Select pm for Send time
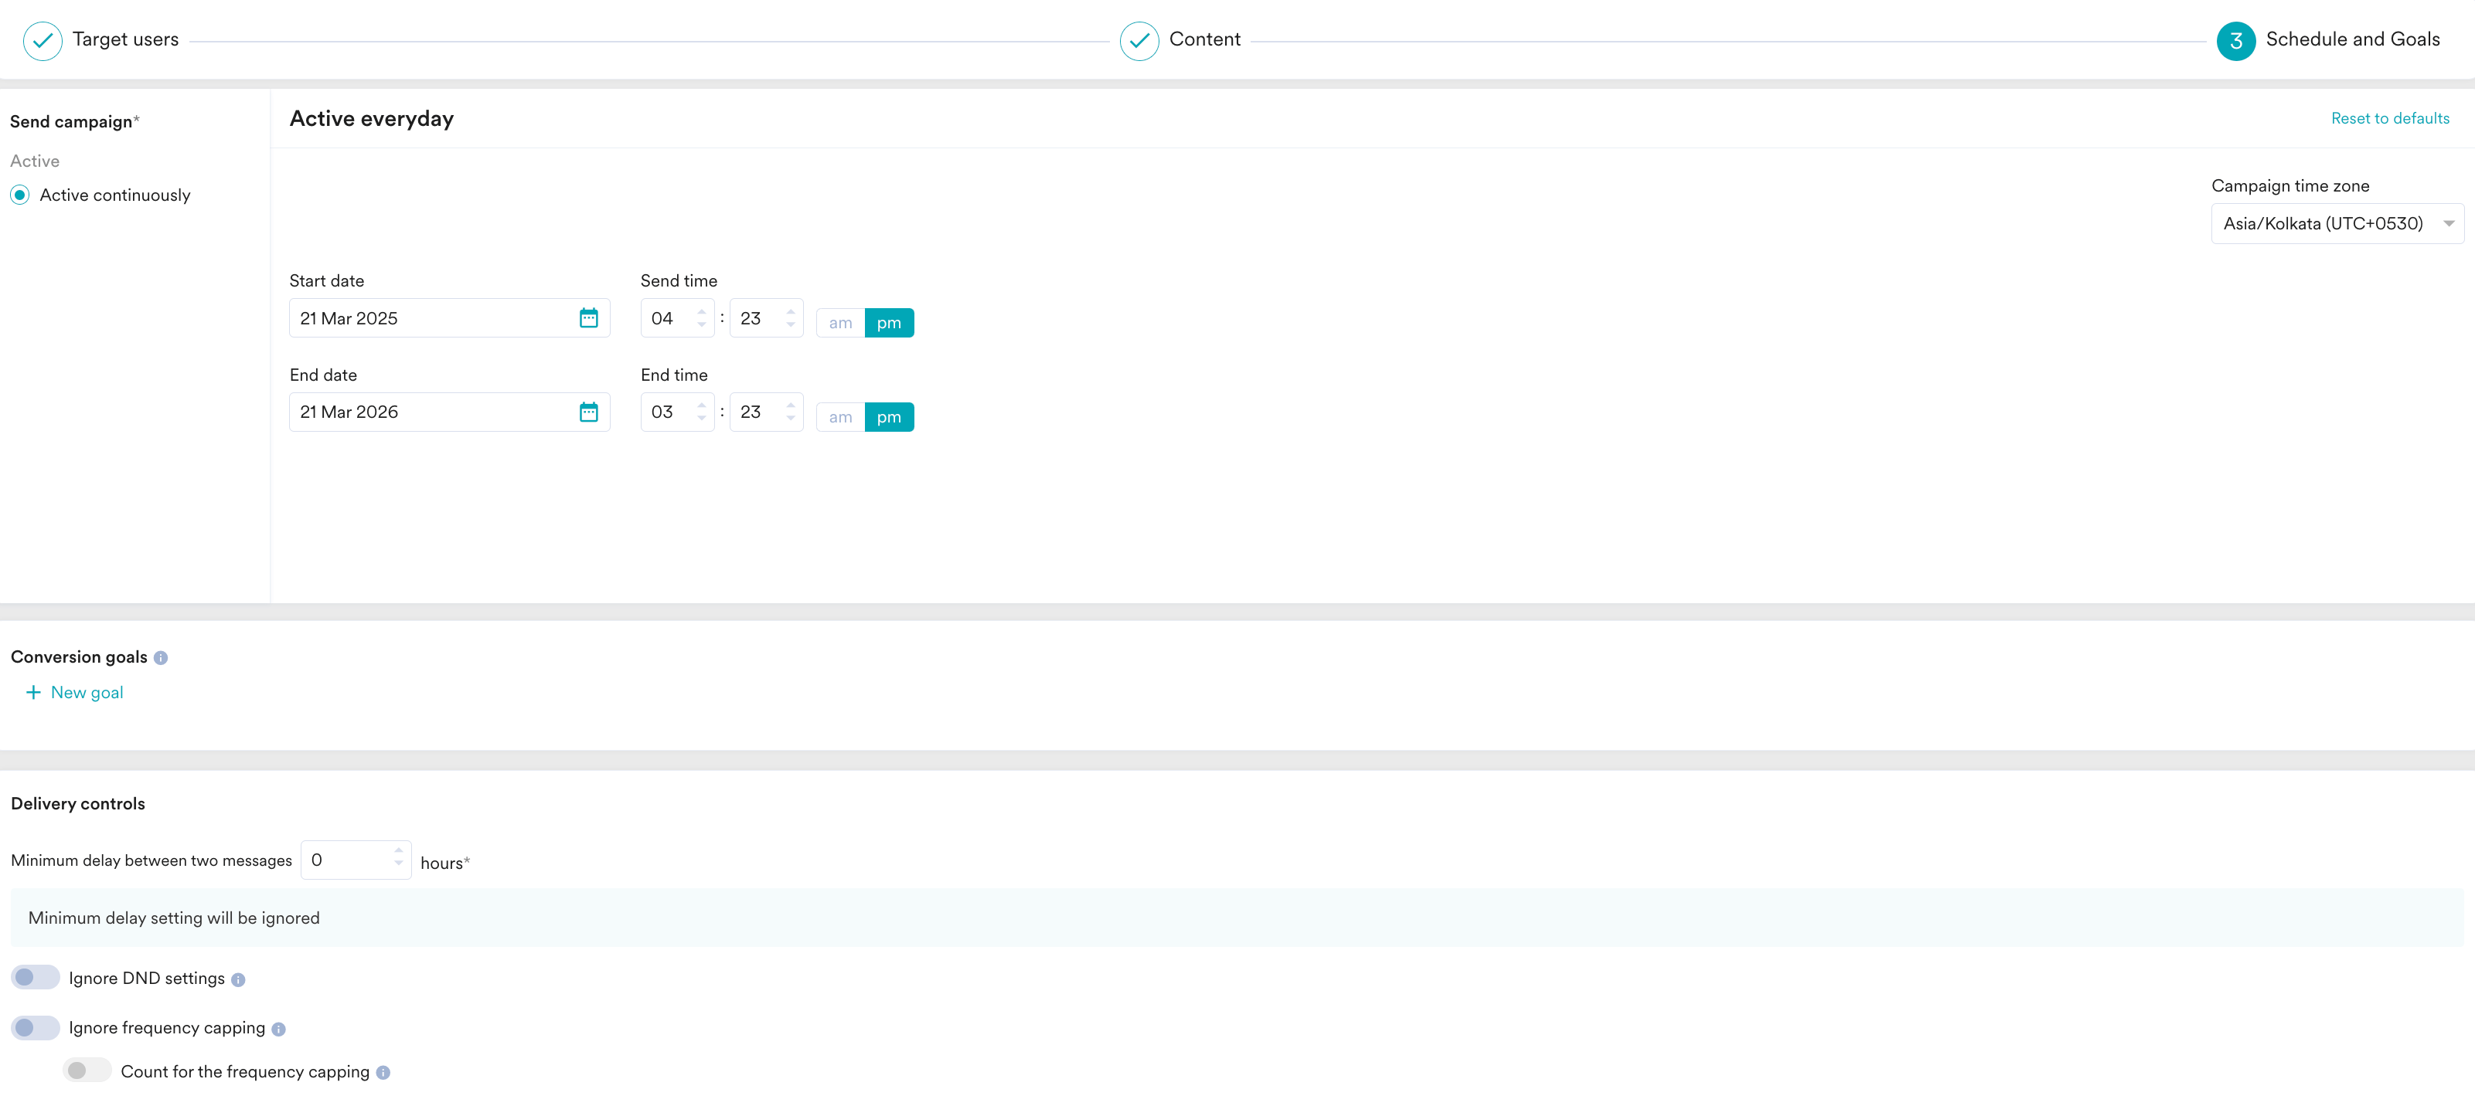This screenshot has width=2475, height=1106. click(889, 323)
